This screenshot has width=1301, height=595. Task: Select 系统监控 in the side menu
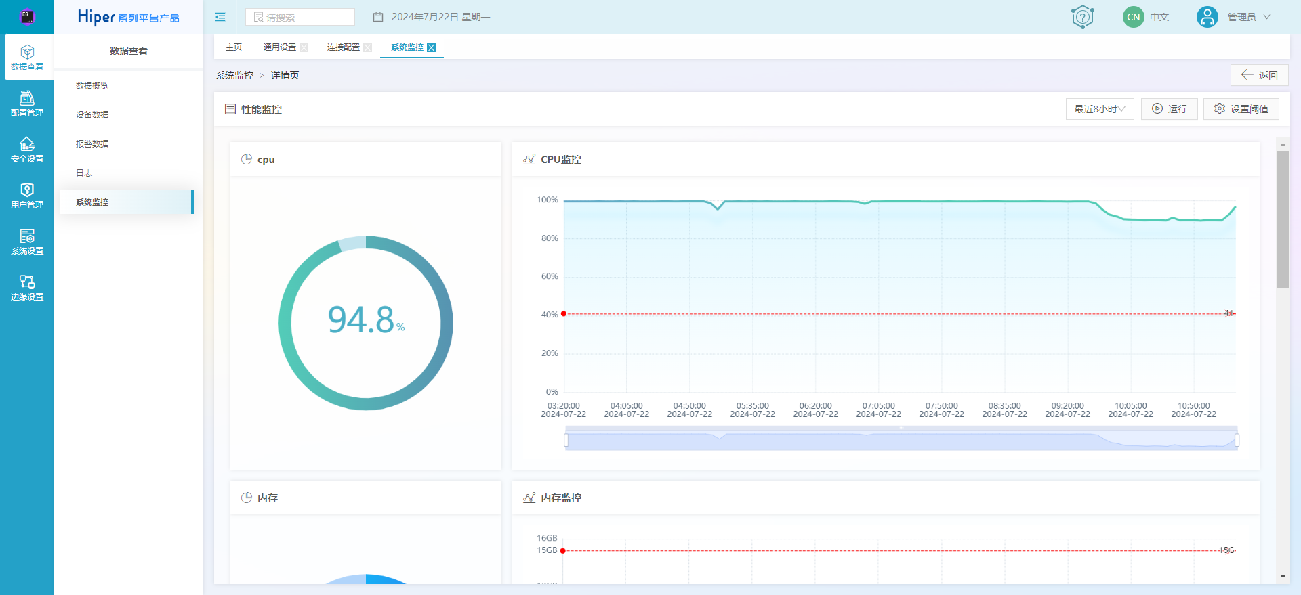[x=126, y=202]
